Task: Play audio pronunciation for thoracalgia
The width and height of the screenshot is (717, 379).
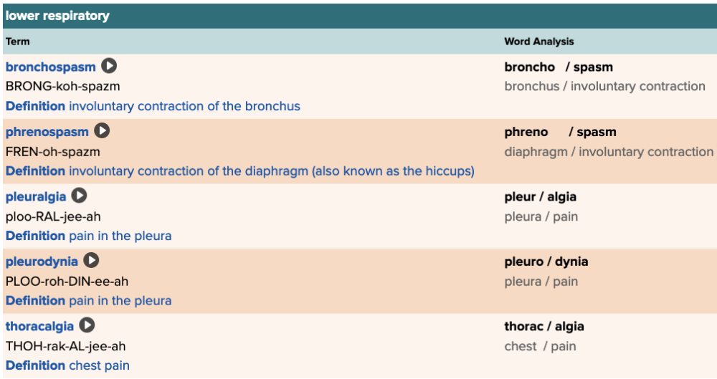Action: tap(87, 325)
